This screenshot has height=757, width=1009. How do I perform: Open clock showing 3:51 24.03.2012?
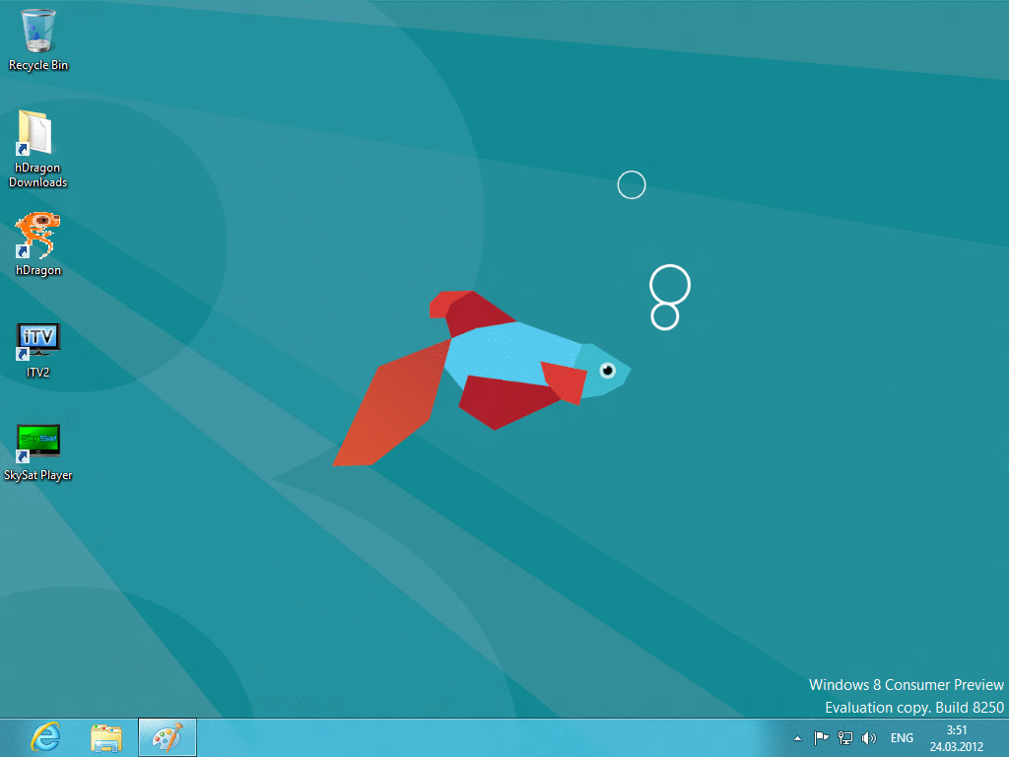956,738
